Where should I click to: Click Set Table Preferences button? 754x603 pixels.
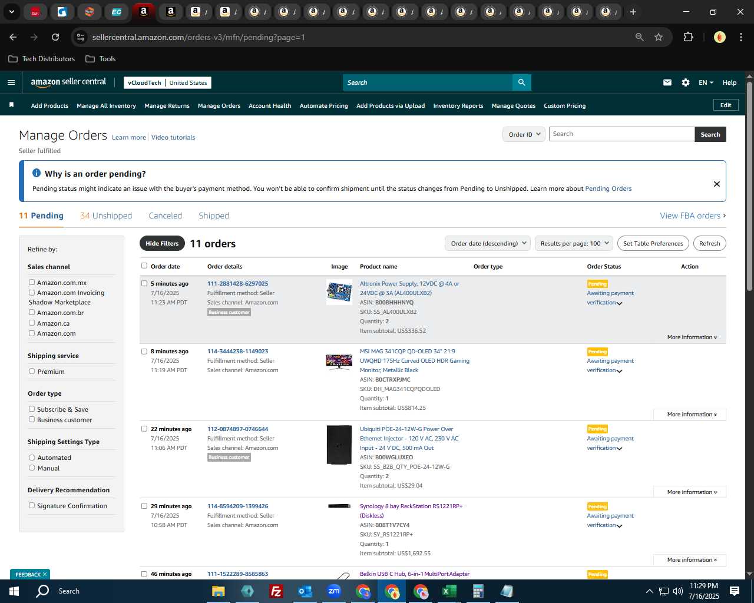coord(653,243)
